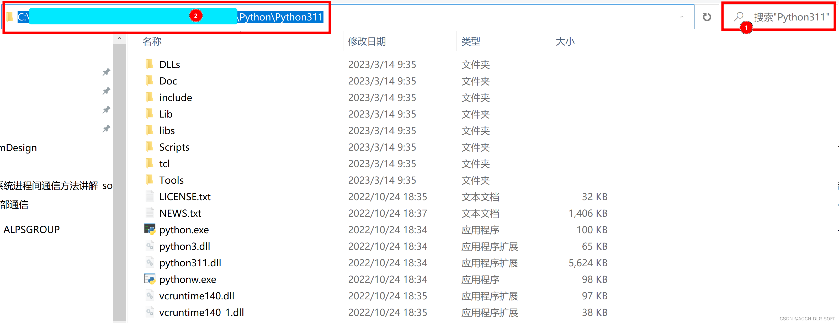This screenshot has height=323, width=839.
Task: Click the topmost pin icon in sidebar
Action: pyautogui.click(x=106, y=72)
